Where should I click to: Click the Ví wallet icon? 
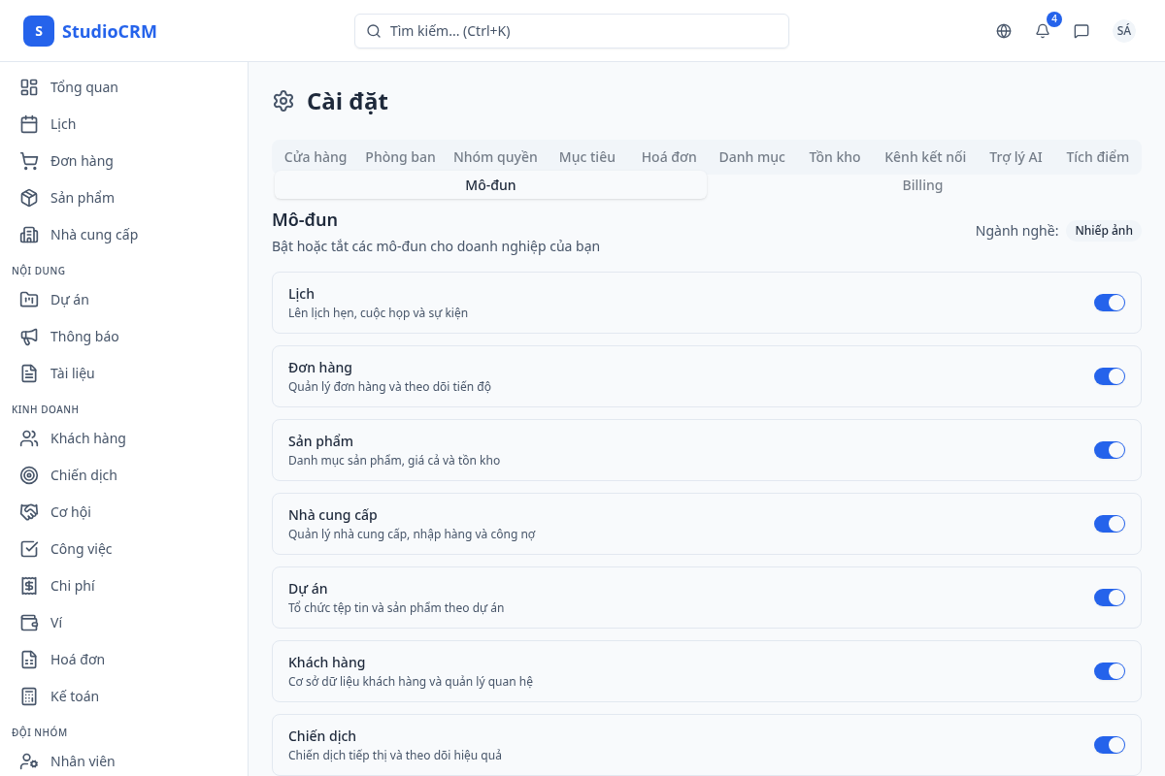click(29, 623)
